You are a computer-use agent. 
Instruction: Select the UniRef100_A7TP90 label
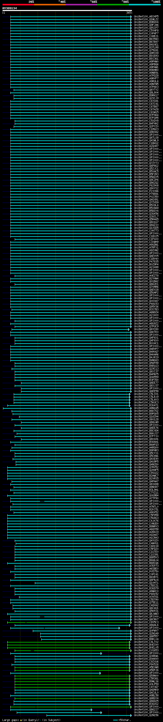(146, 498)
